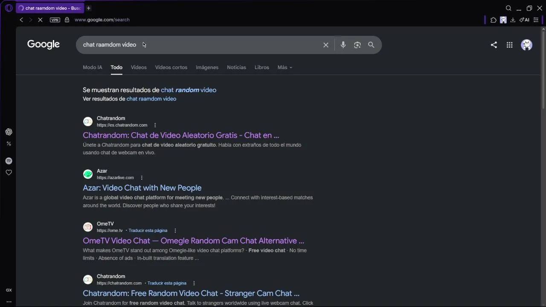Open corrected search 'chat random video'
Image resolution: width=546 pixels, height=307 pixels.
(189, 90)
